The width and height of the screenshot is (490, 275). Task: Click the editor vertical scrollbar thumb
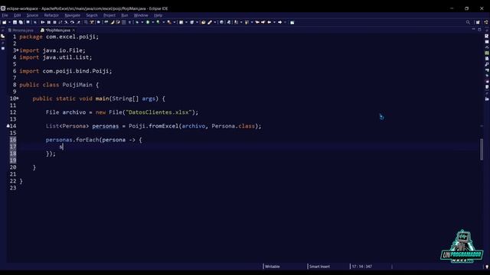click(482, 150)
